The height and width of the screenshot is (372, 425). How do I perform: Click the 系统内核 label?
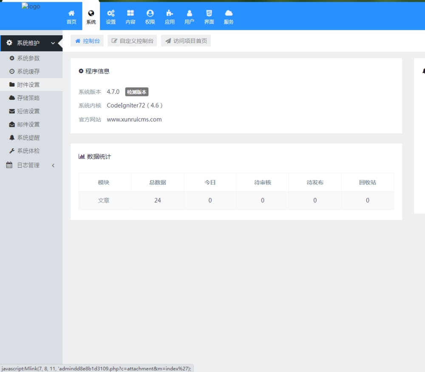90,106
